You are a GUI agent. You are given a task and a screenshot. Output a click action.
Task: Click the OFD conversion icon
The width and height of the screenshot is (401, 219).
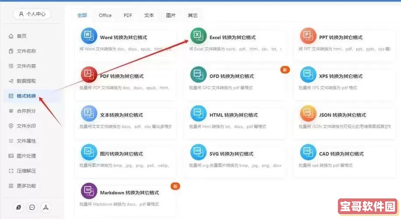tap(198, 75)
